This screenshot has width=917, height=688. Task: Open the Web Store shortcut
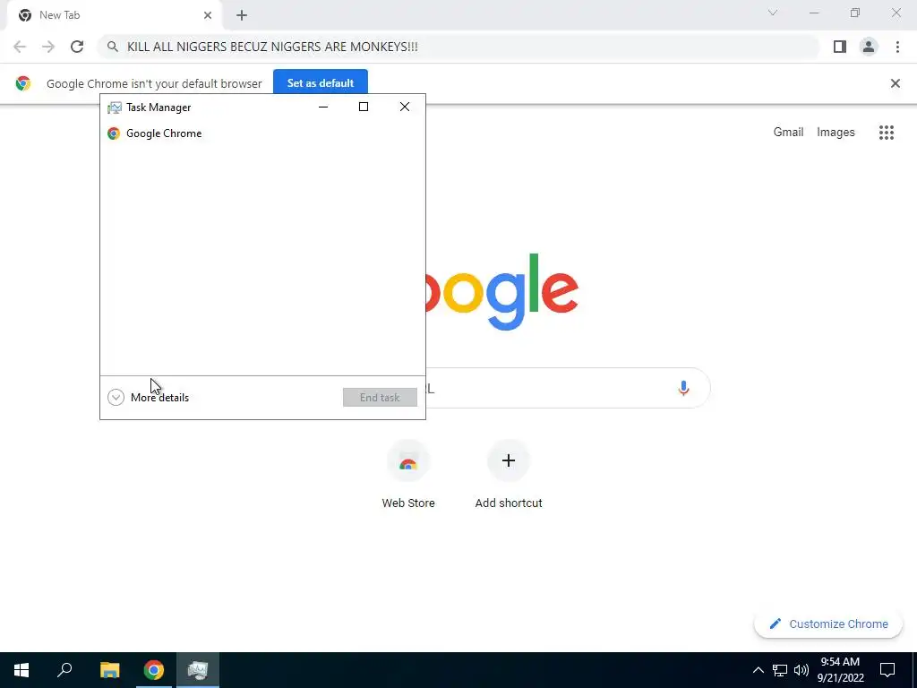(x=408, y=474)
